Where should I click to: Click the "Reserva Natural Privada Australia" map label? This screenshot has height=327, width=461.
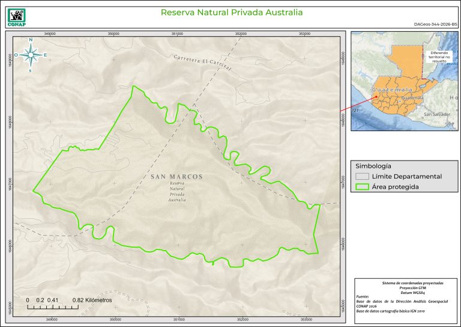pos(177,191)
